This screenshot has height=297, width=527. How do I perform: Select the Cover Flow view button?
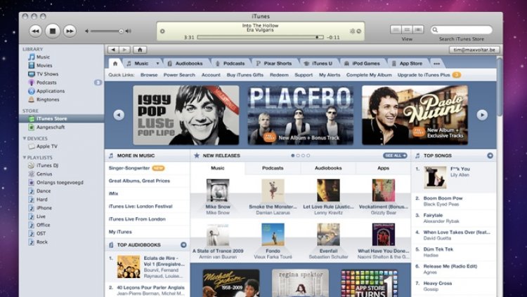coord(418,29)
